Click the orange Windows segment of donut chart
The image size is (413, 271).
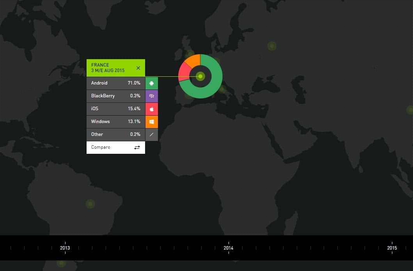tap(193, 61)
